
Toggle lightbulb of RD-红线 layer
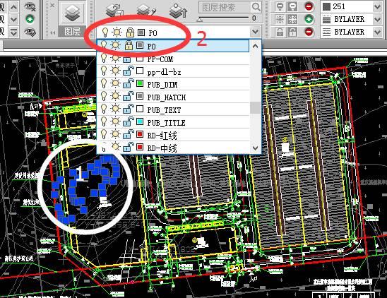pos(104,134)
